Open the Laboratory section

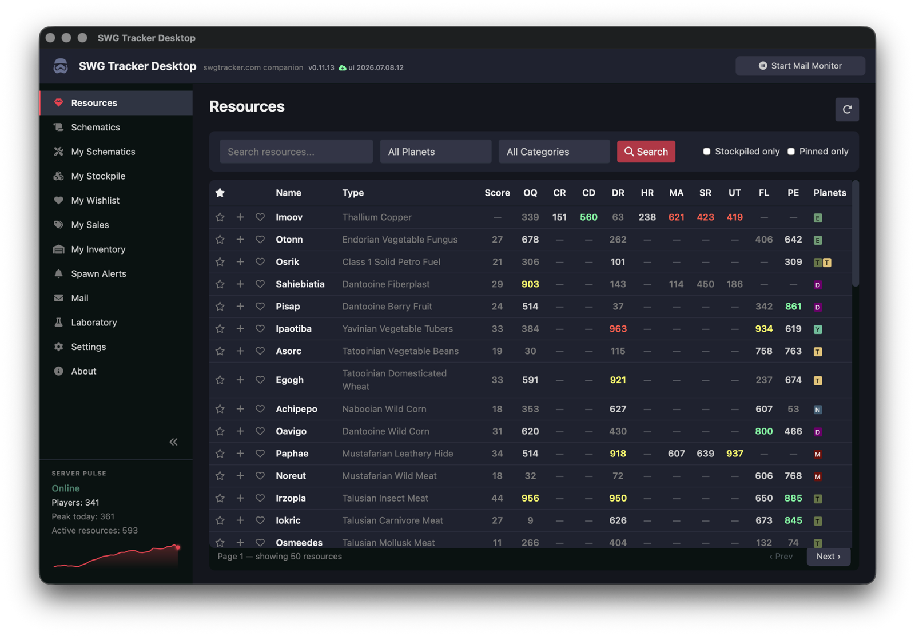coord(116,323)
